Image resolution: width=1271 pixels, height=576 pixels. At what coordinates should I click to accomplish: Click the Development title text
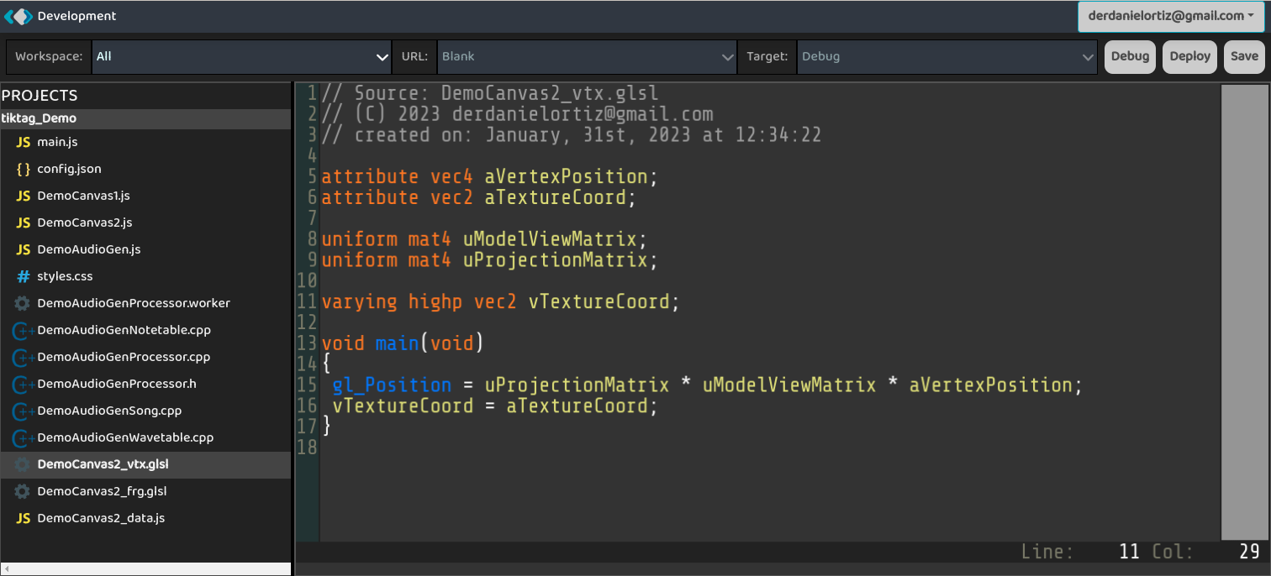pyautogui.click(x=77, y=16)
